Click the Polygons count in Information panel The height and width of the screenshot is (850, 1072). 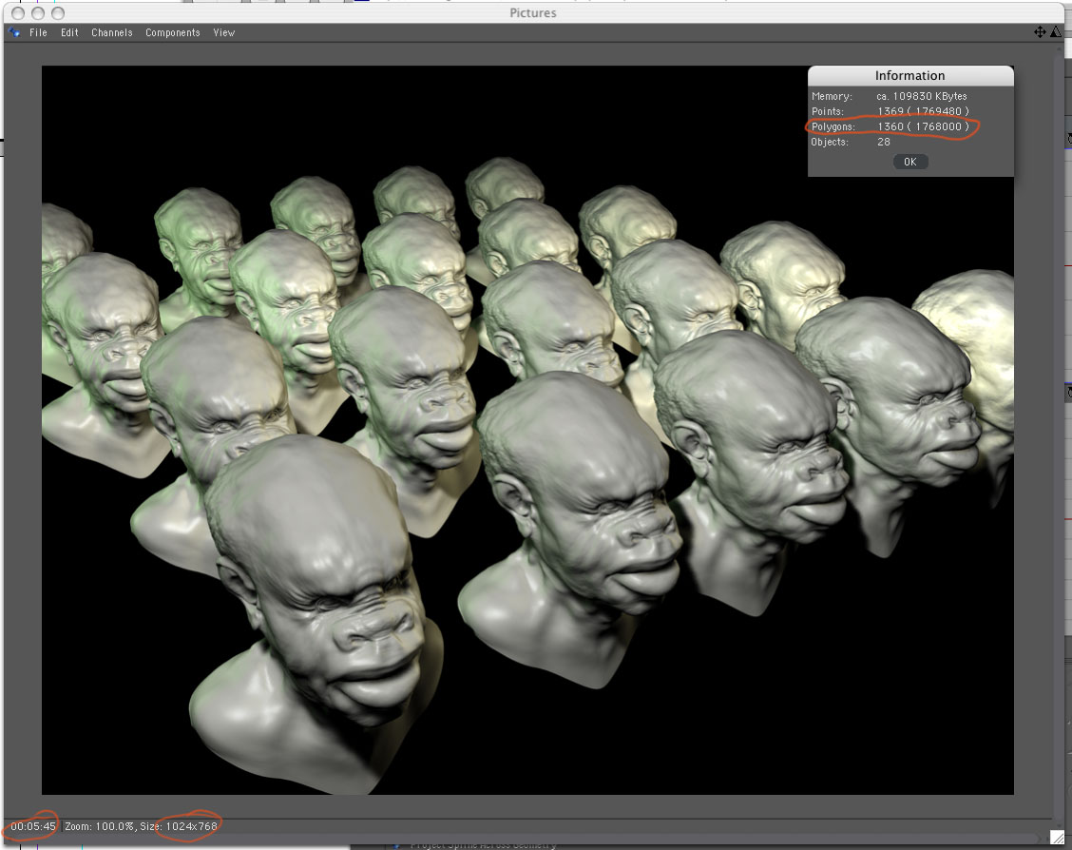[x=922, y=126]
